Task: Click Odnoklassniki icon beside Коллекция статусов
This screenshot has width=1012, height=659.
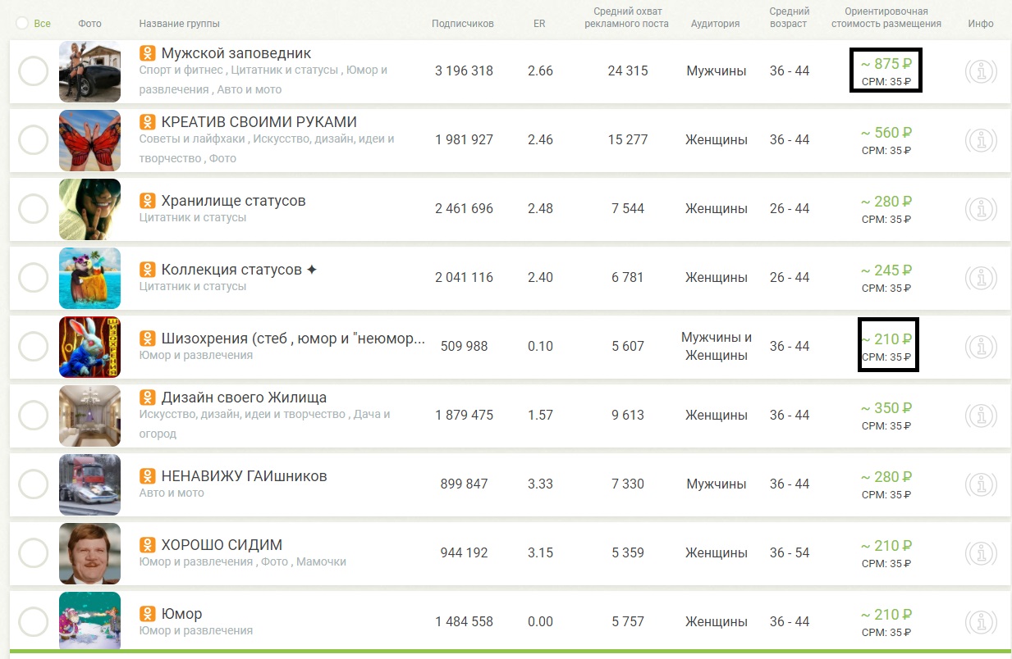Action: [147, 270]
